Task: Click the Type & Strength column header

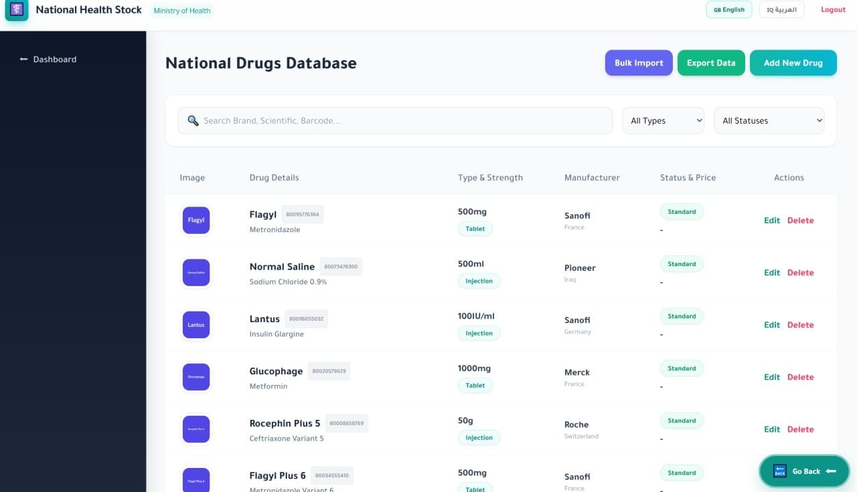Action: coord(490,178)
